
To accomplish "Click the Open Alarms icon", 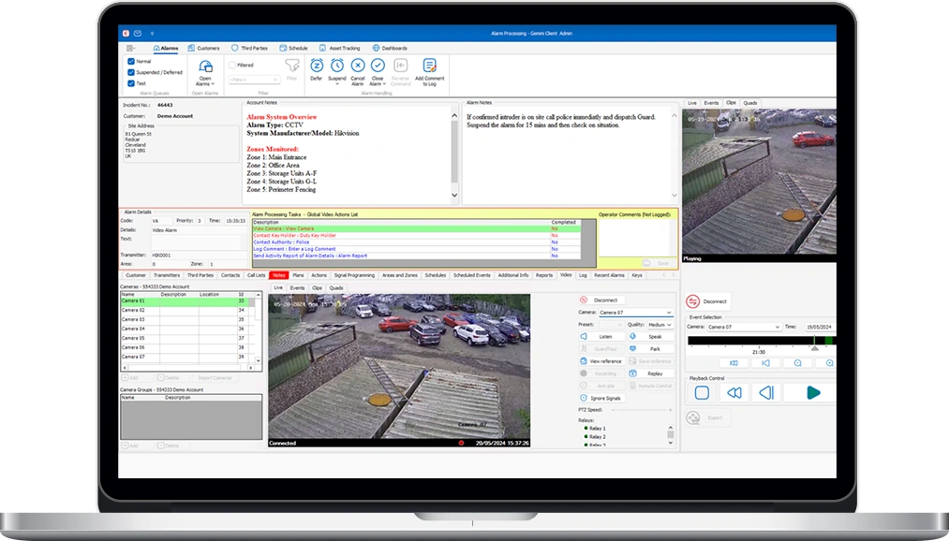I will coord(206,66).
